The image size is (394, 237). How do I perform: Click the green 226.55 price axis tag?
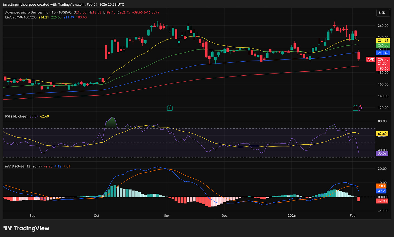(x=383, y=45)
